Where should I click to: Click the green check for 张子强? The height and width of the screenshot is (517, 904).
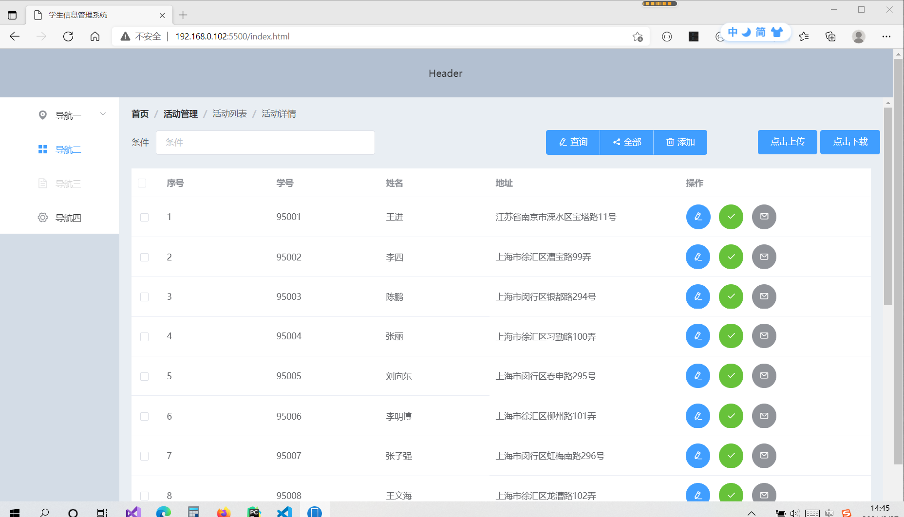(731, 456)
